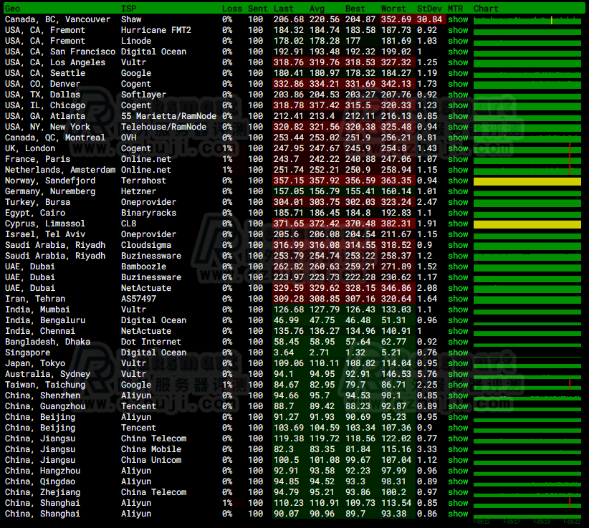
Task: Click show for Dubai Bamboozle row
Action: [x=458, y=267]
